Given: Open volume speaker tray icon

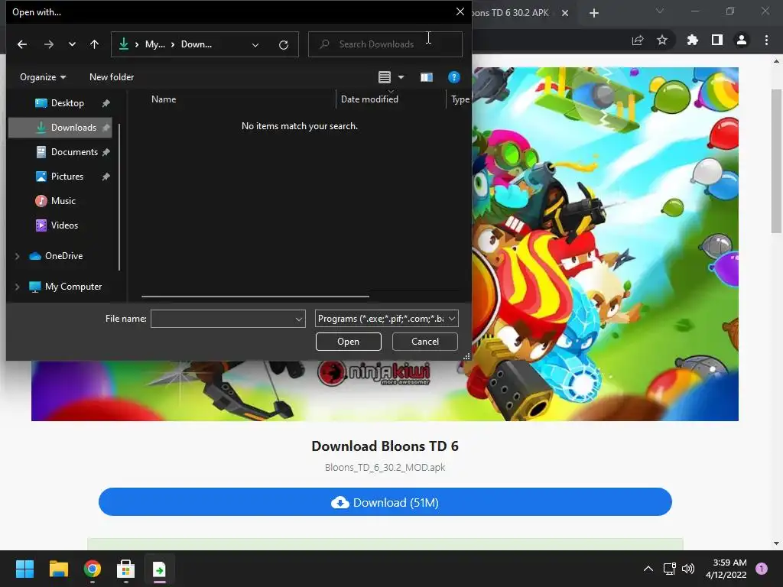Looking at the screenshot, I should [688, 569].
